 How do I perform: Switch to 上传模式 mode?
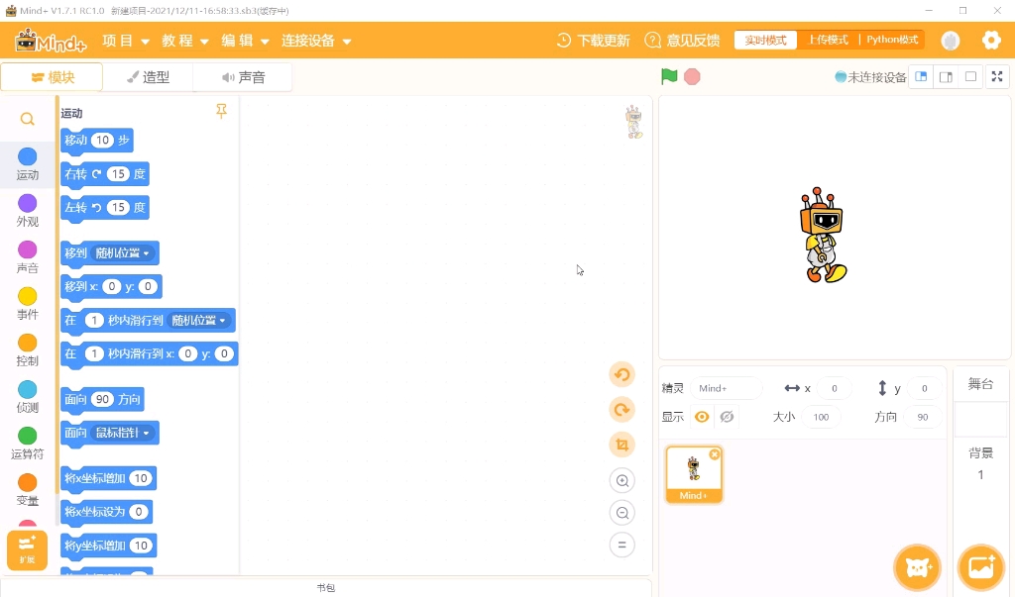tap(829, 41)
